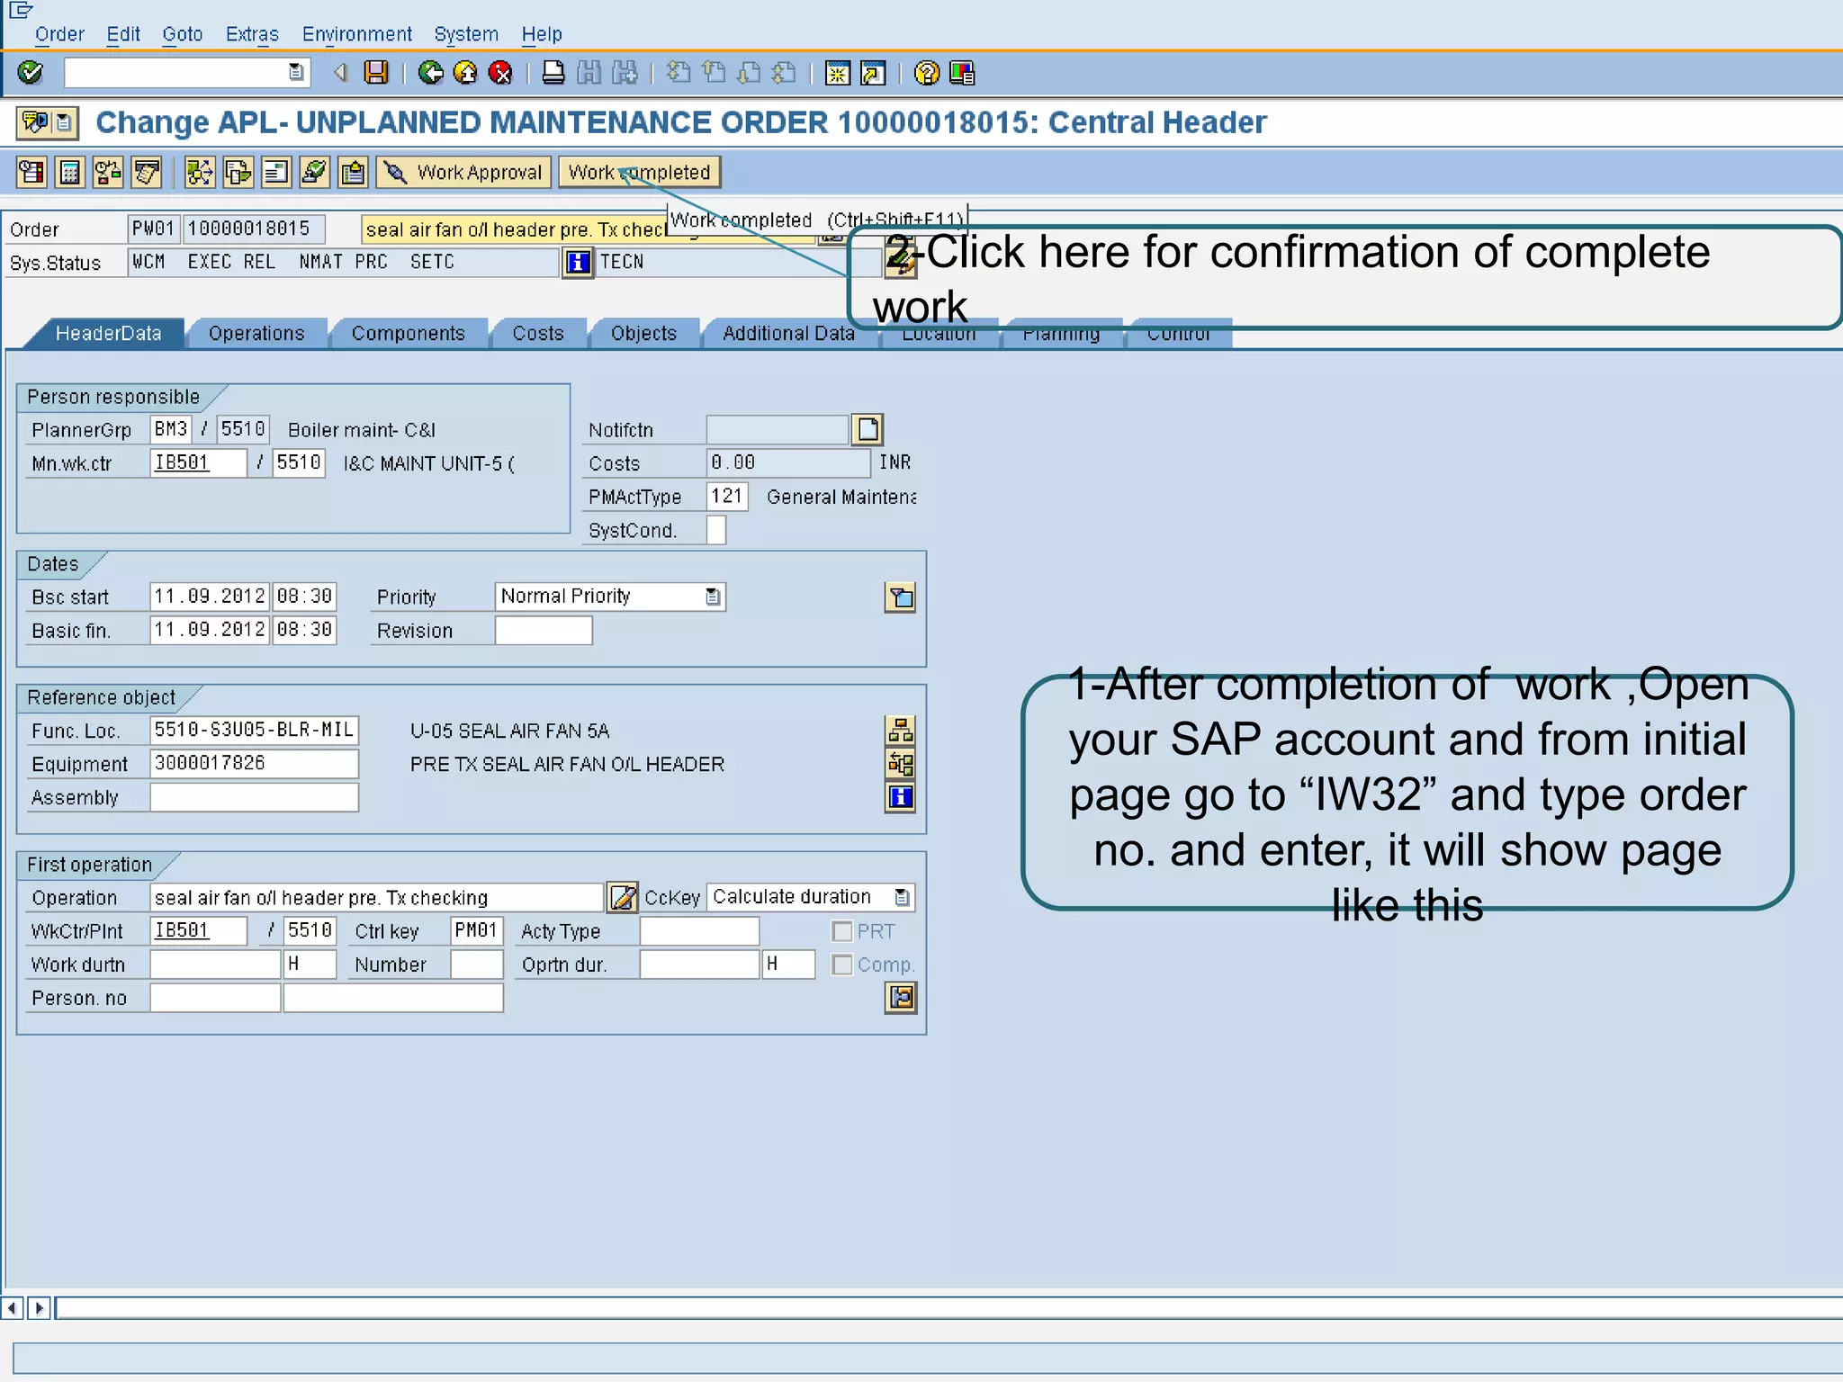Image resolution: width=1843 pixels, height=1382 pixels.
Task: Open the command field history dropdown
Action: click(x=295, y=72)
